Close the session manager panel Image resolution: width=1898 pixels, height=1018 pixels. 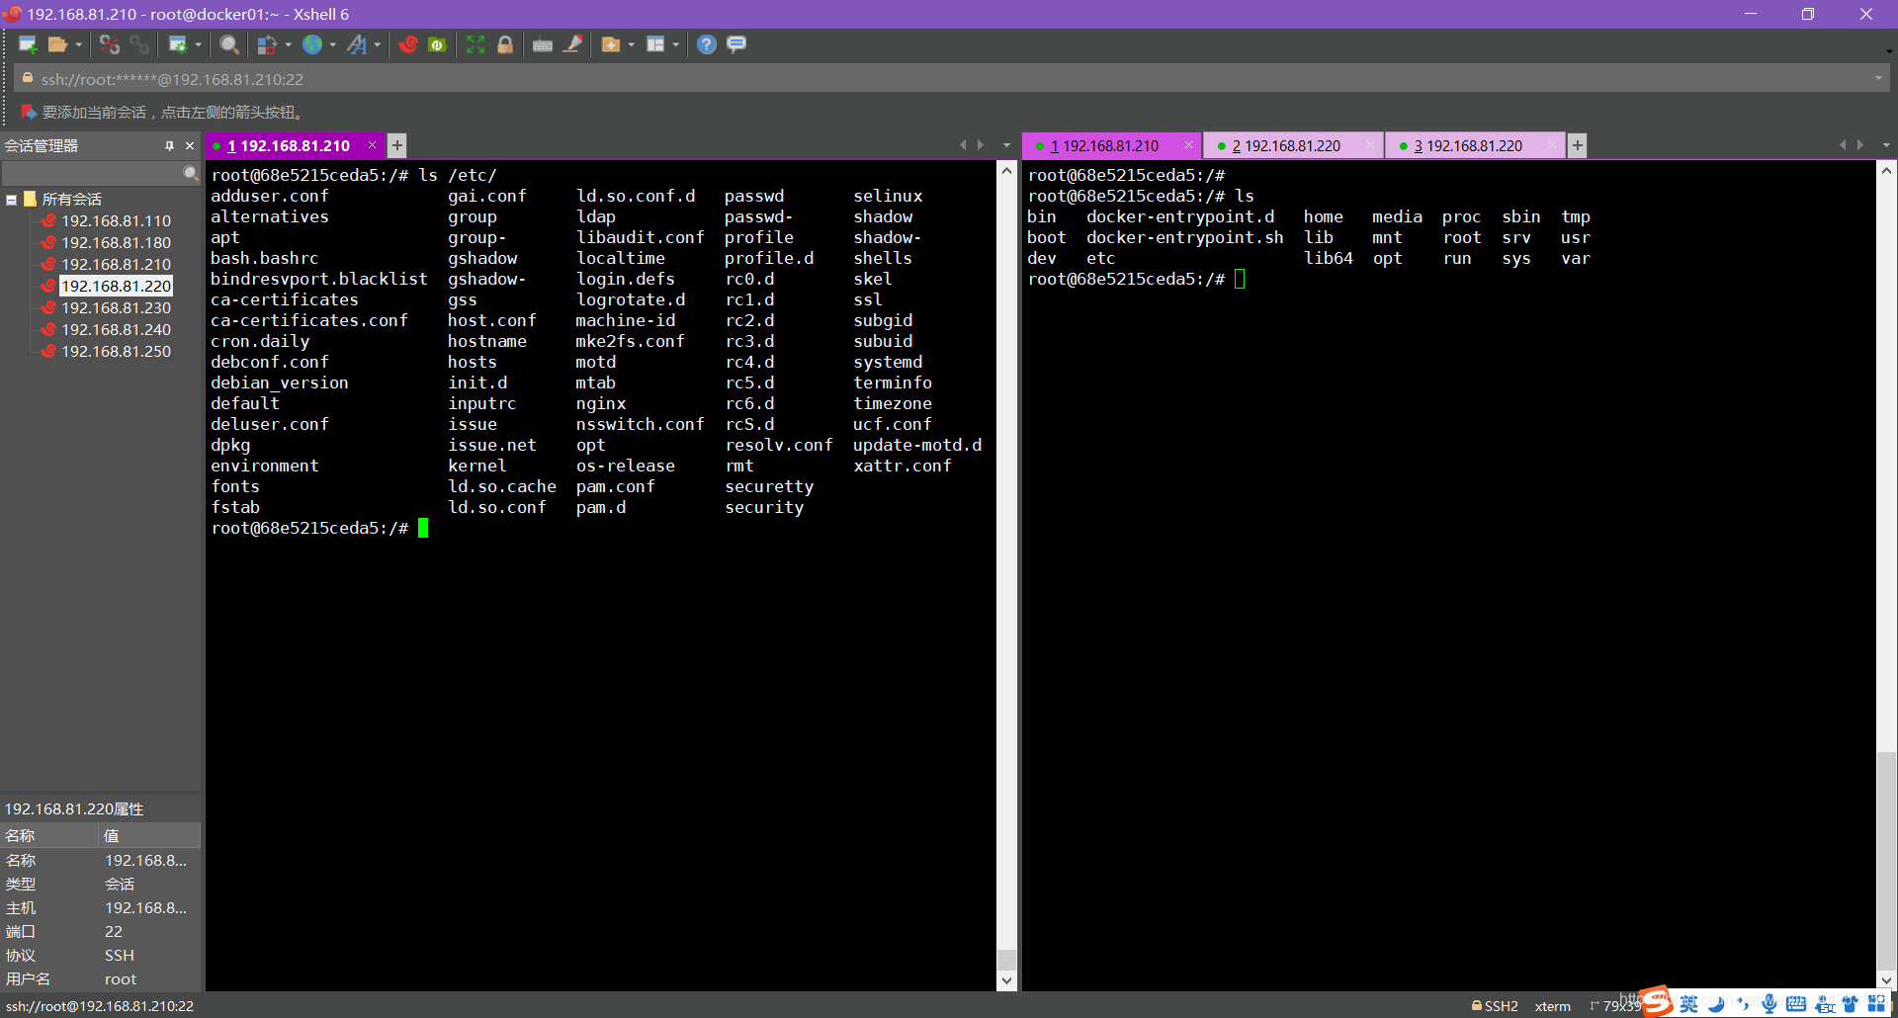tap(190, 145)
